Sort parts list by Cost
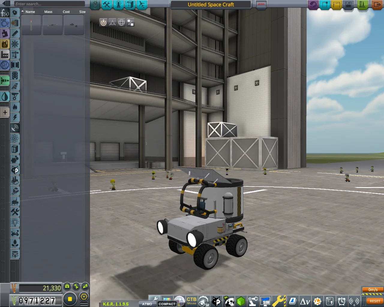384x307 pixels. click(66, 12)
